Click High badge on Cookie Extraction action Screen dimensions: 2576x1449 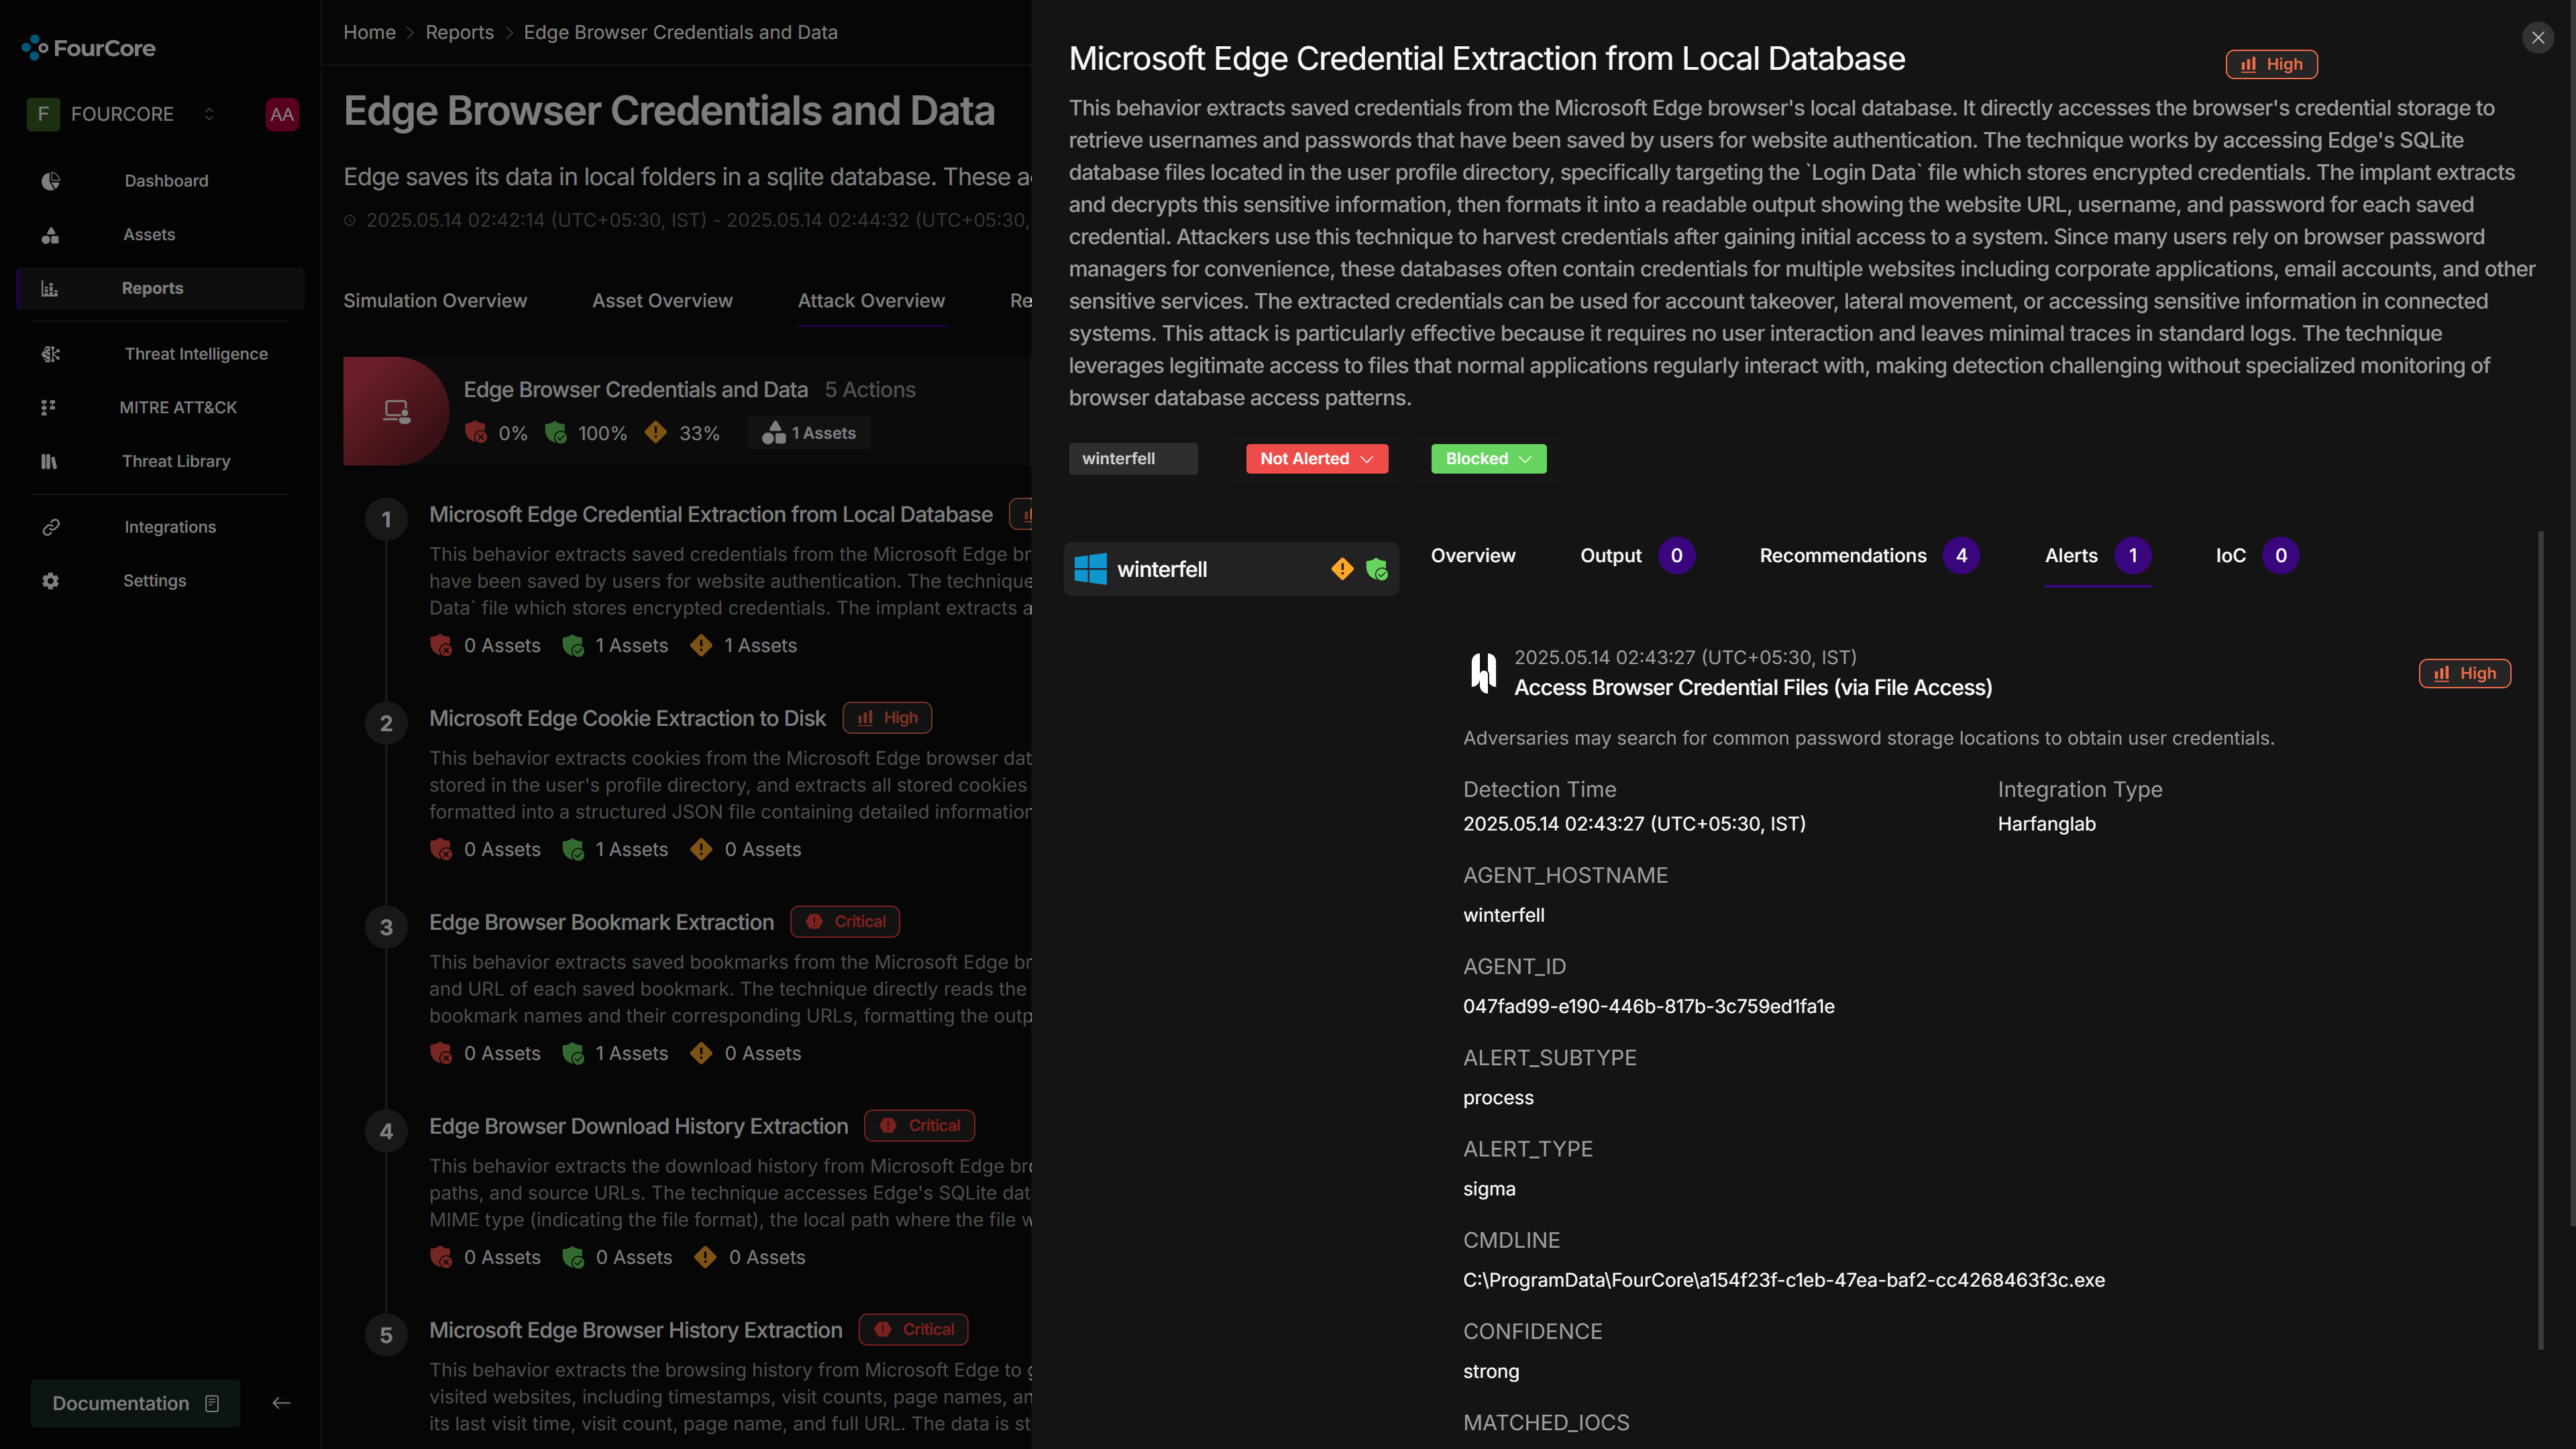click(x=887, y=718)
